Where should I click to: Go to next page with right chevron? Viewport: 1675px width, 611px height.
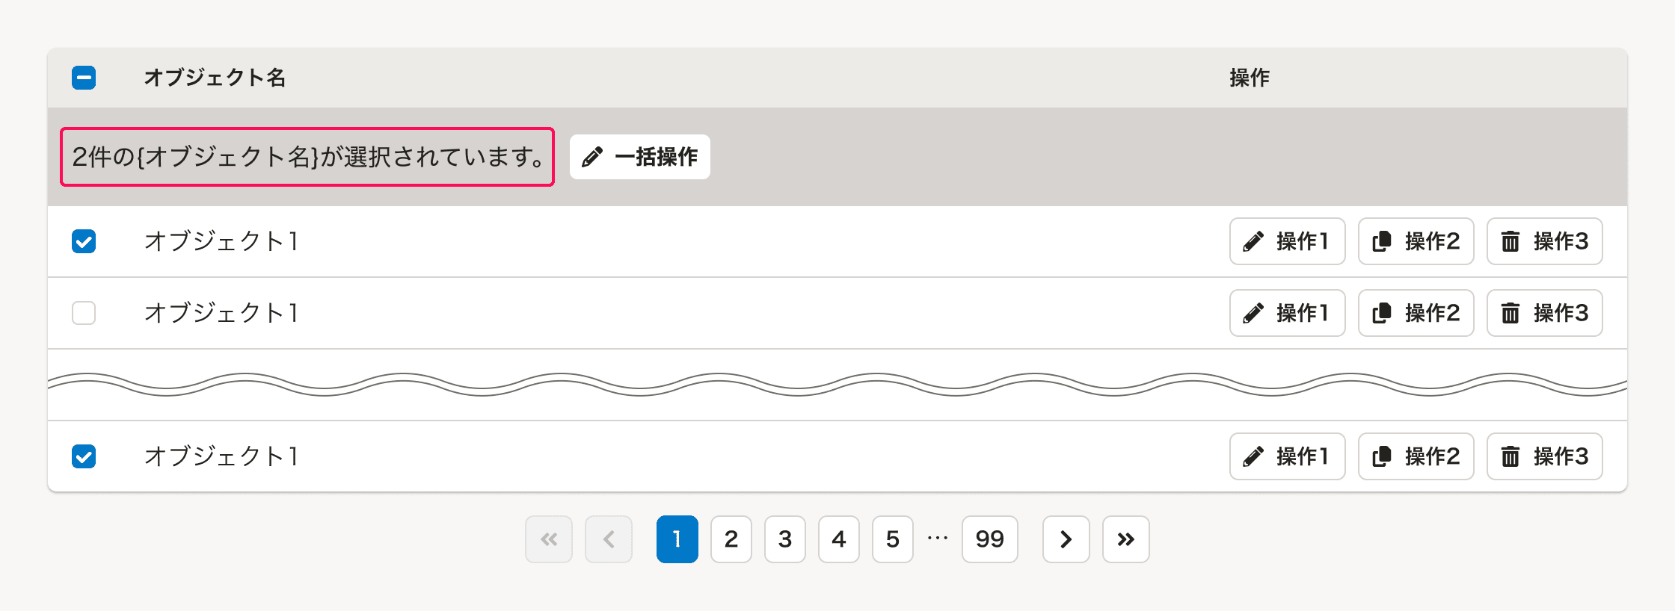[1066, 539]
